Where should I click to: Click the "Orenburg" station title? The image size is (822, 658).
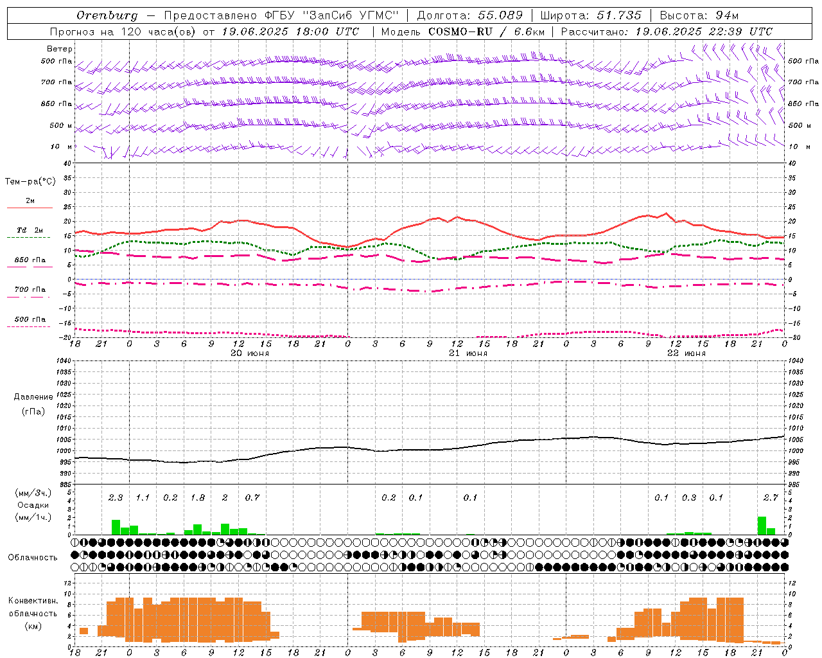point(107,15)
